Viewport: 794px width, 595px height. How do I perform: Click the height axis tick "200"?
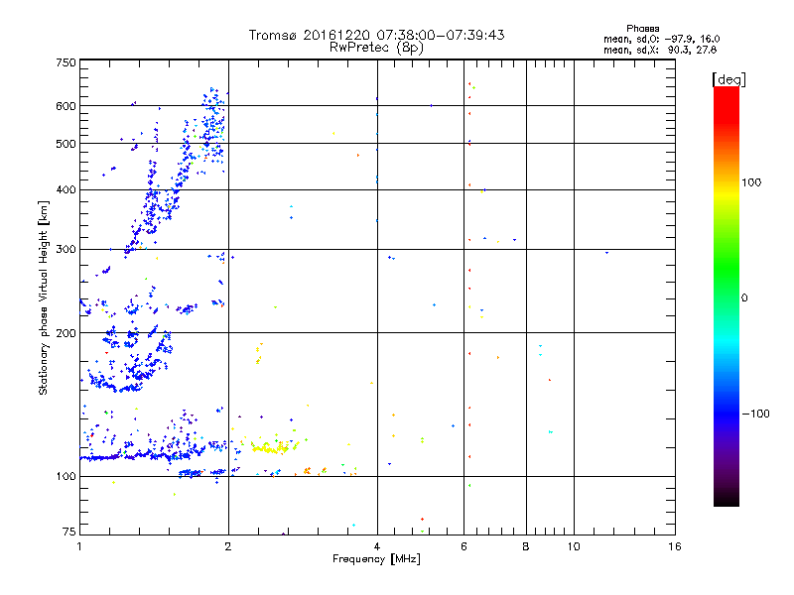[66, 333]
